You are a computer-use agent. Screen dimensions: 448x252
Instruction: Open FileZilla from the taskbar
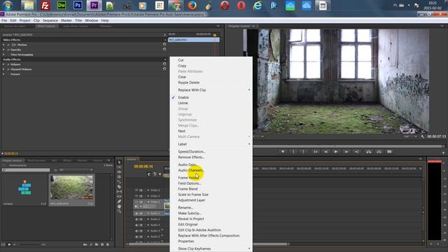(x=45, y=6)
